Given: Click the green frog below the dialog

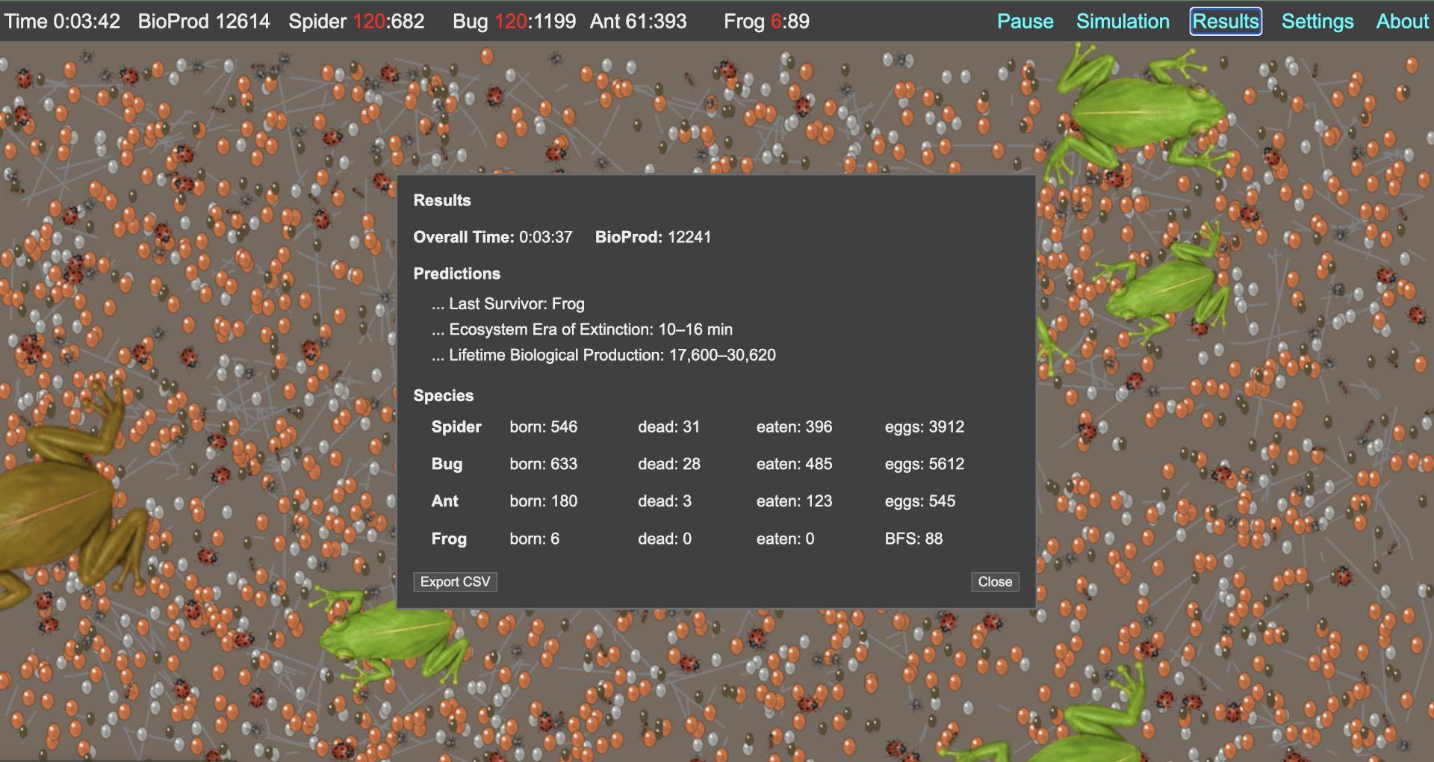Looking at the screenshot, I should click(x=388, y=635).
